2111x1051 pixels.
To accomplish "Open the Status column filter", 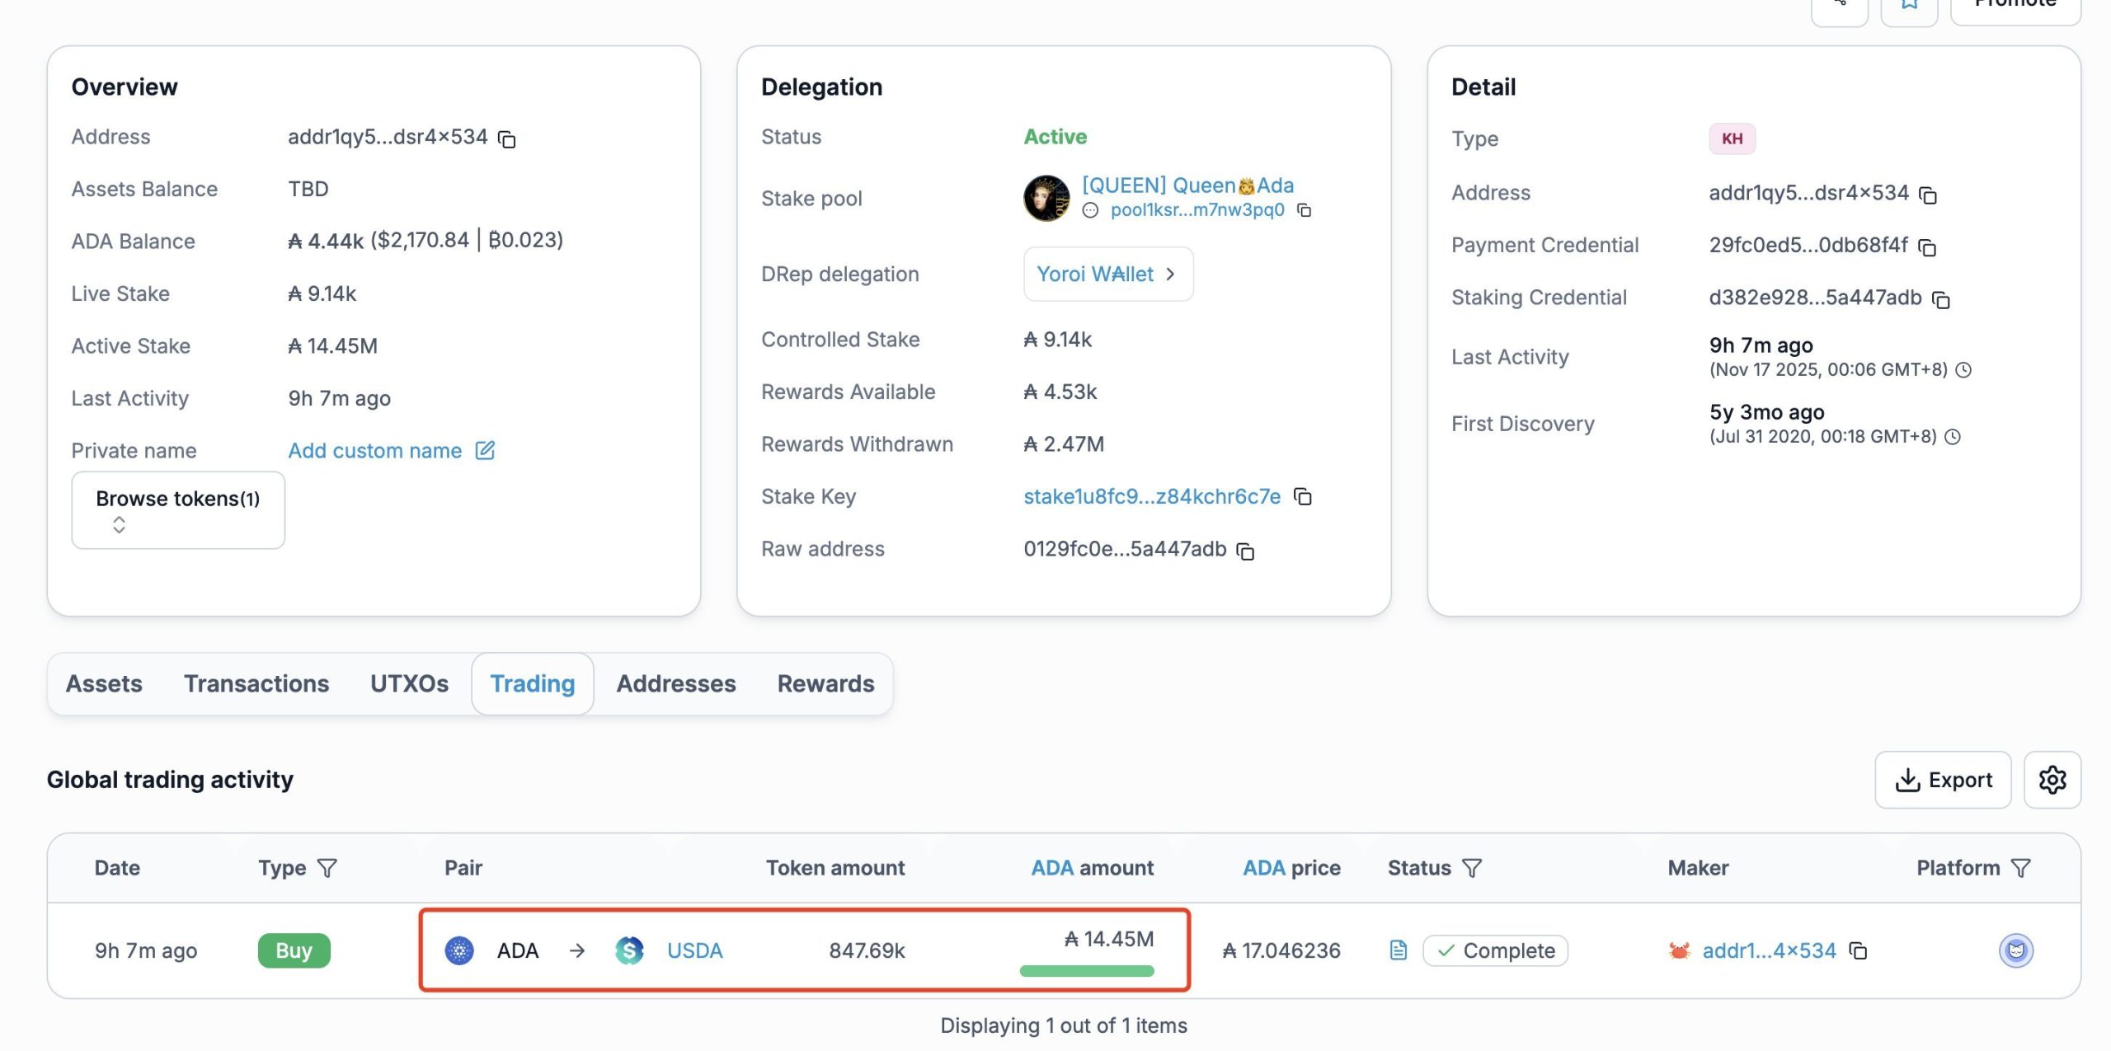I will click(x=1472, y=868).
